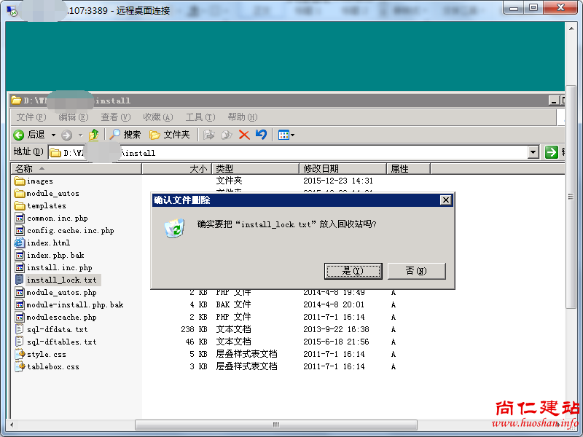Click the 修改日期 column header
Screen dimensions: 583x437
pyautogui.click(x=343, y=168)
